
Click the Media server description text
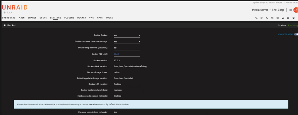coord(260,10)
